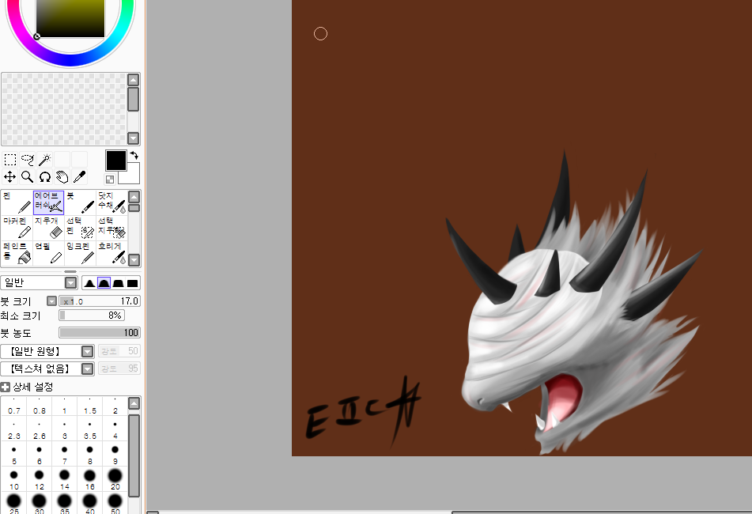
Task: Click the scroll-up arrow of the swatches panel
Action: 134,80
